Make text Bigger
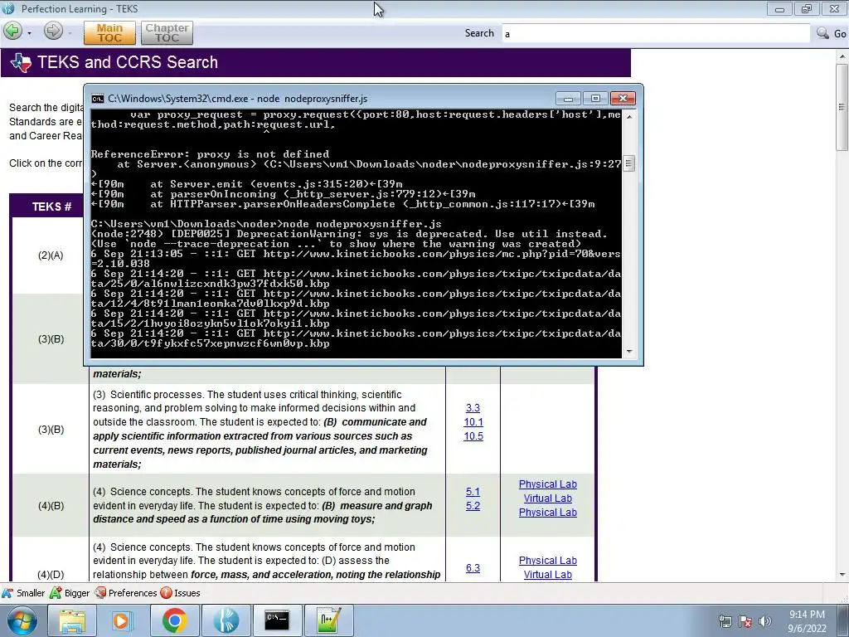Image resolution: width=849 pixels, height=637 pixels. coord(70,593)
